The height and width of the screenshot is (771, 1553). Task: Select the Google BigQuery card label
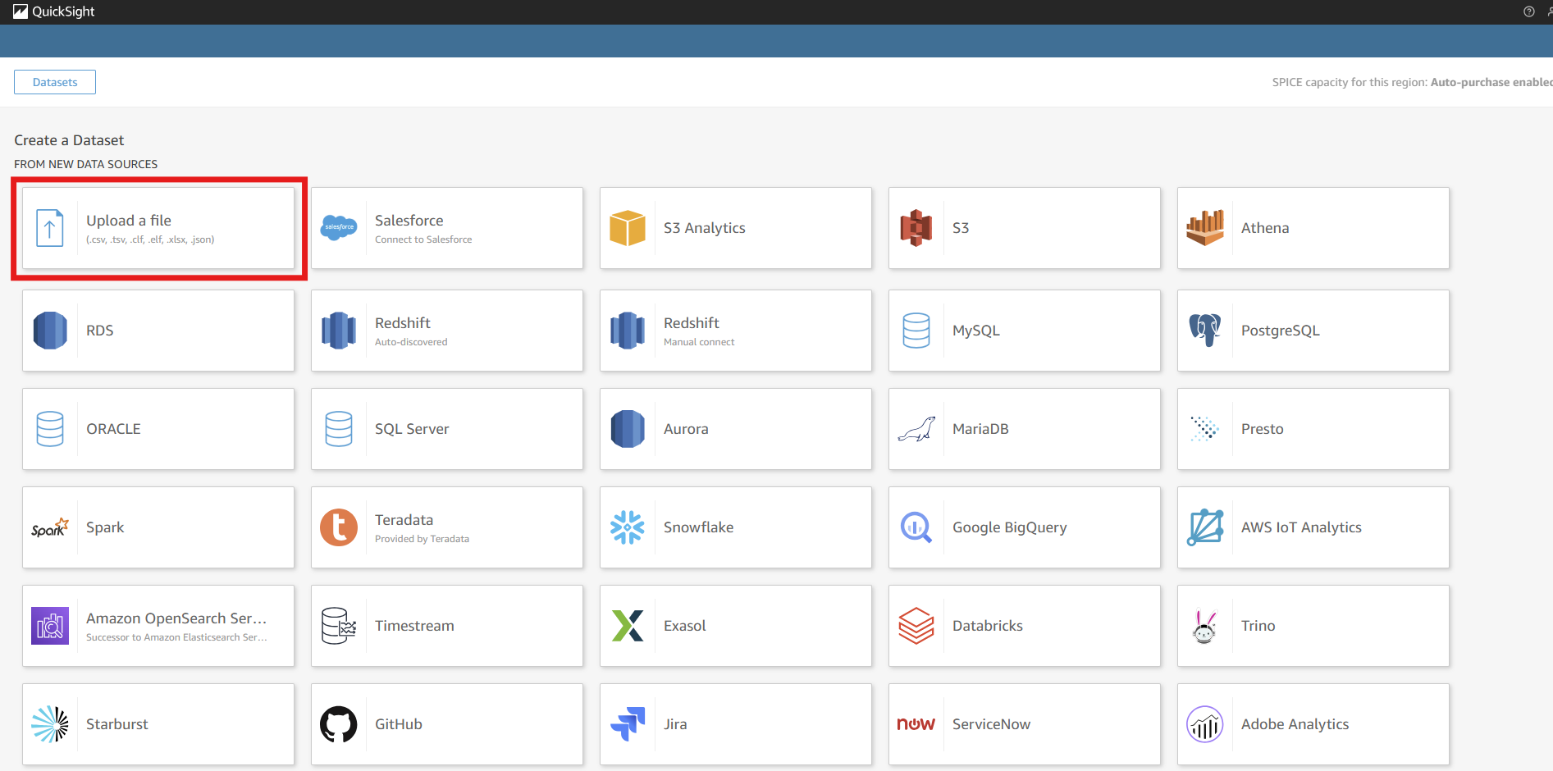1010,527
